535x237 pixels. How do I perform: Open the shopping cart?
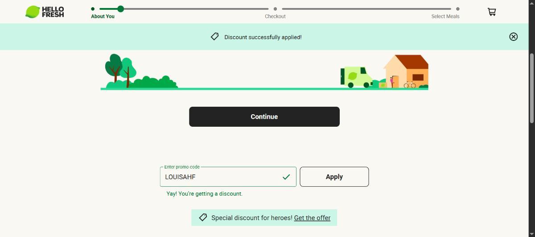click(492, 12)
